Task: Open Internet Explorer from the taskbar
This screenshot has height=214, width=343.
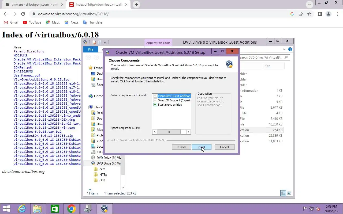Action: pyautogui.click(x=22, y=209)
